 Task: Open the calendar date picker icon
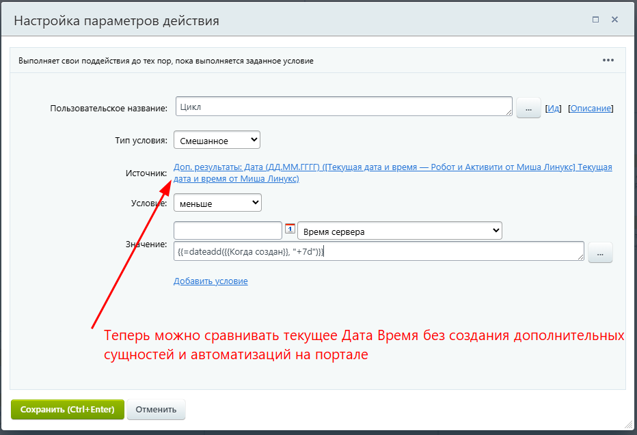coord(290,229)
